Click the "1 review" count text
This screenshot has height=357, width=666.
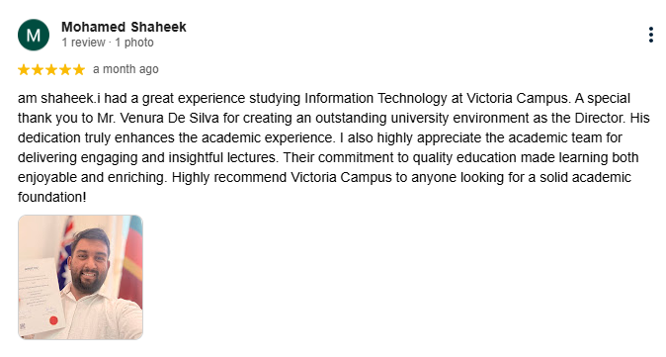(83, 43)
